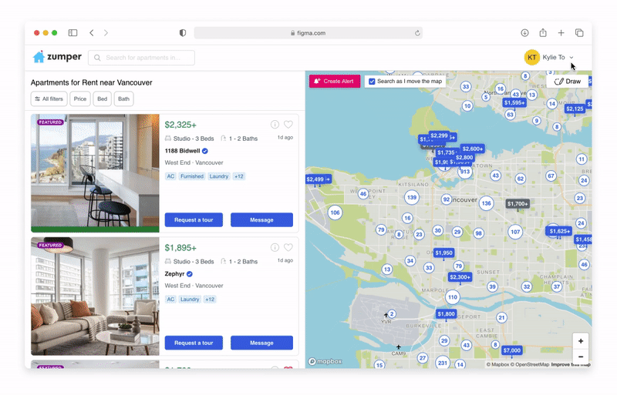The height and width of the screenshot is (395, 617).
Task: Click the search magnifier icon
Action: pos(97,58)
